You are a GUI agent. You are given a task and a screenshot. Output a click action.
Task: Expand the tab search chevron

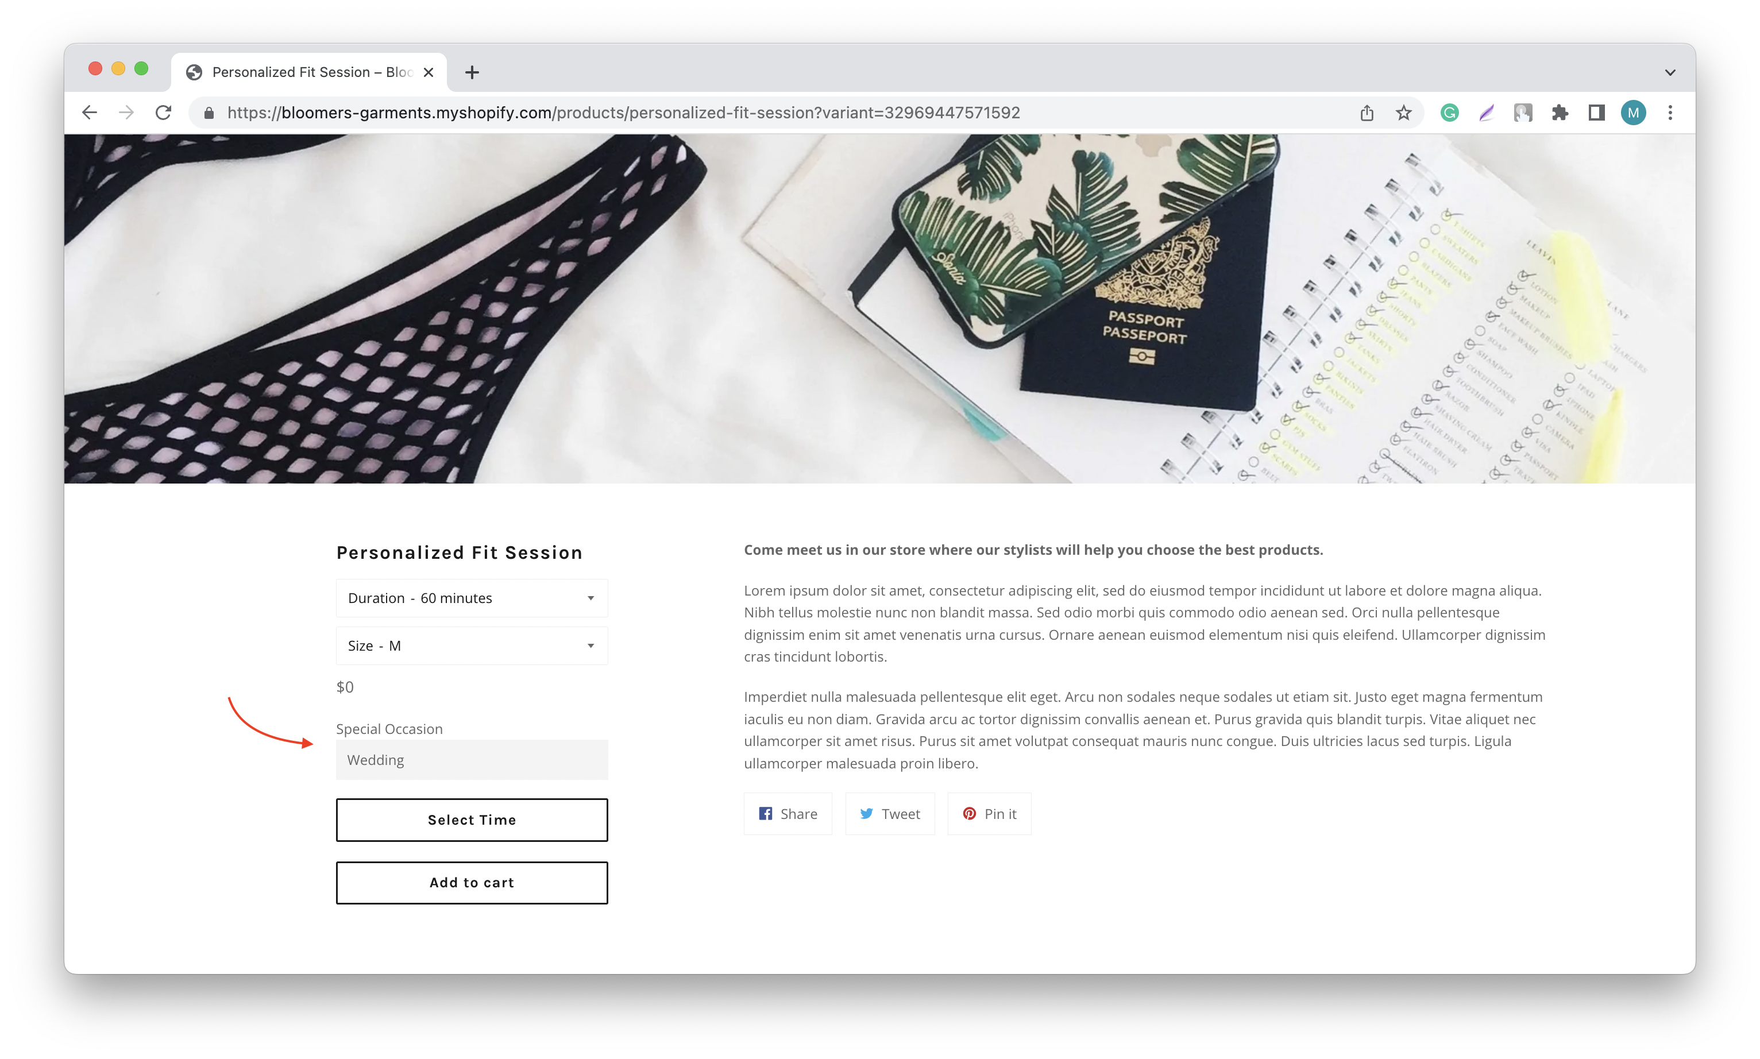pyautogui.click(x=1670, y=72)
